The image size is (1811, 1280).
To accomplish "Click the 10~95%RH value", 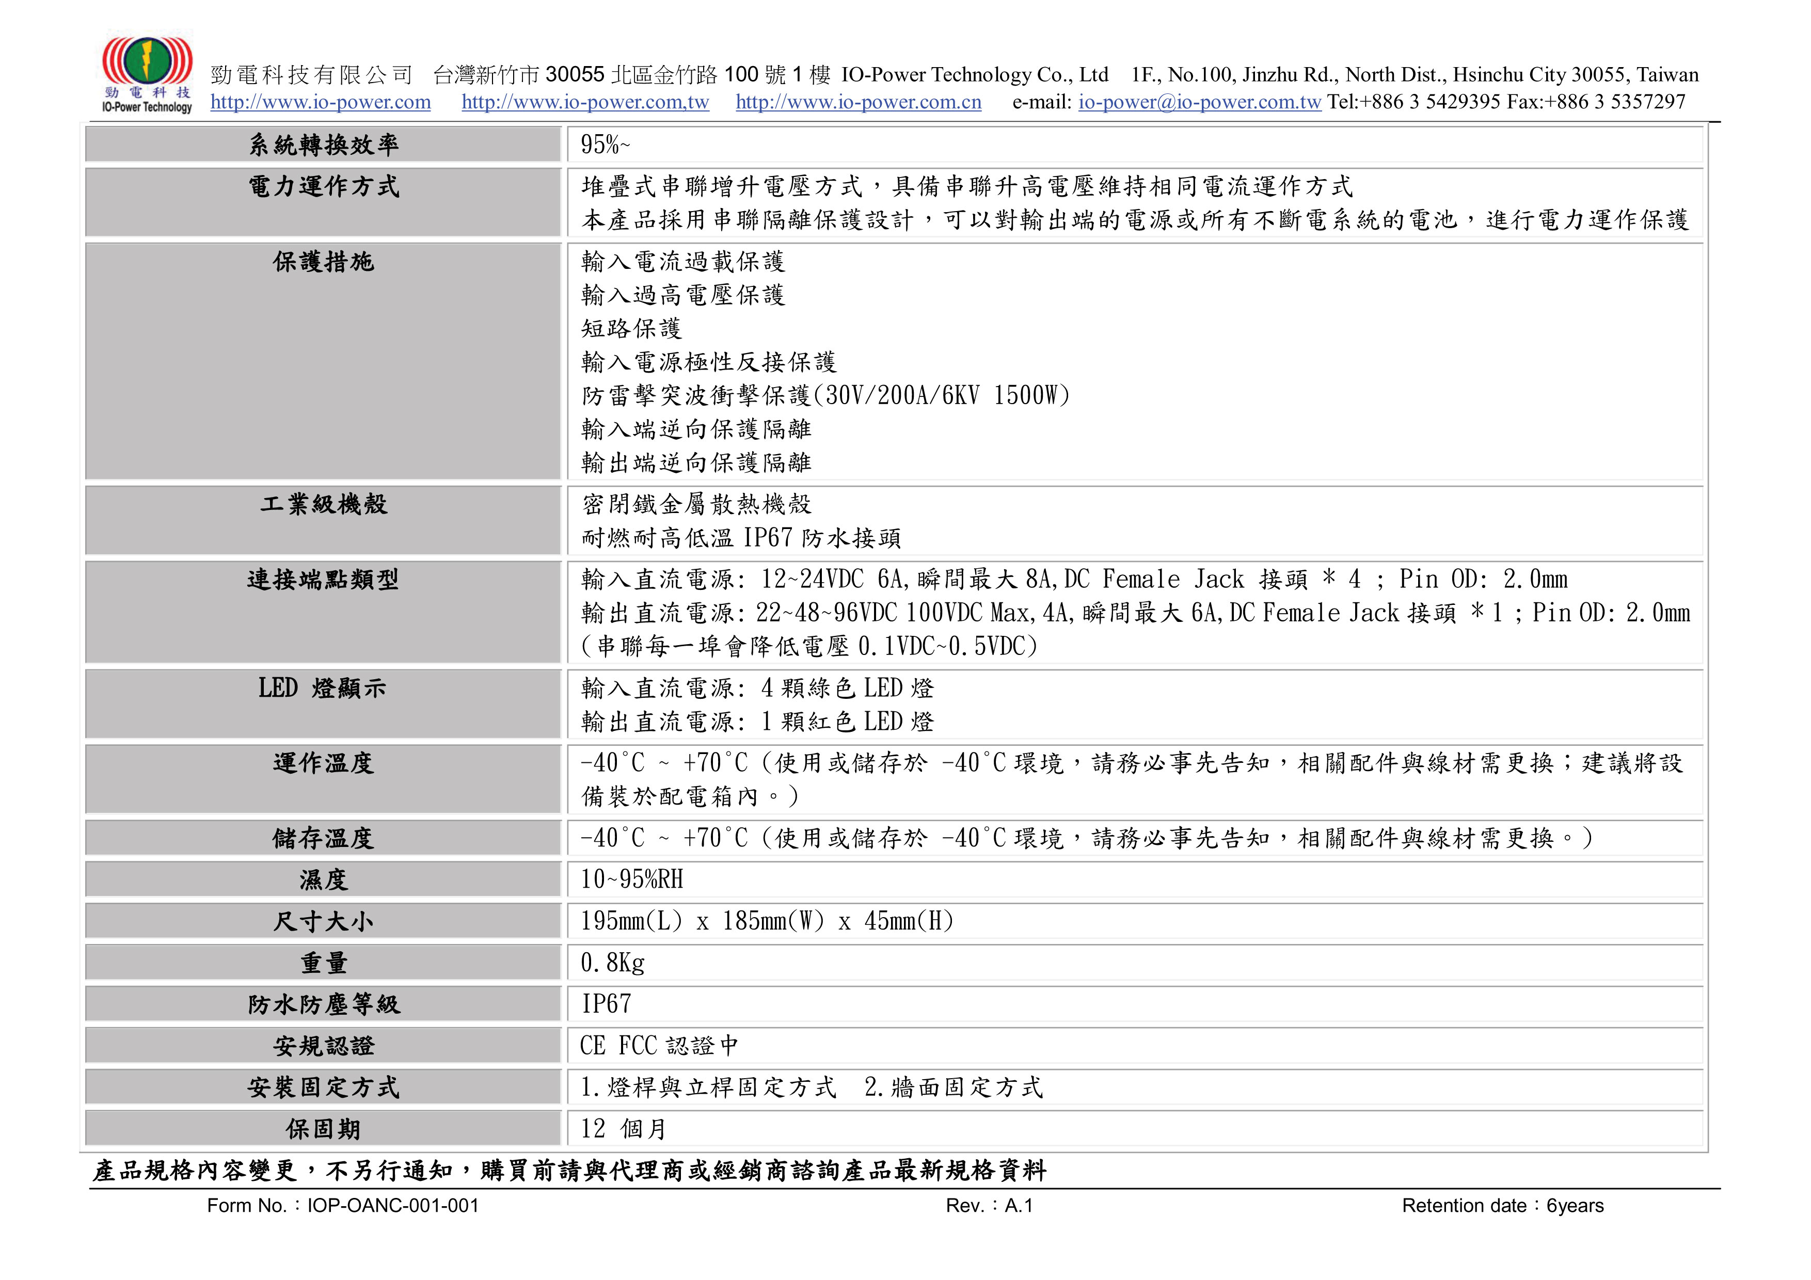I will [632, 880].
